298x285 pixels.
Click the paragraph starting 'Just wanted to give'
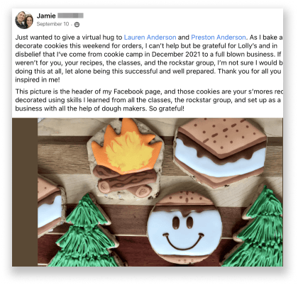click(x=149, y=59)
